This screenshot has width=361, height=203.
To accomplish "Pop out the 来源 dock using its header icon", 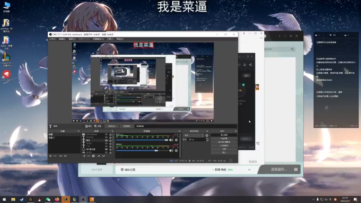I will pos(112,131).
